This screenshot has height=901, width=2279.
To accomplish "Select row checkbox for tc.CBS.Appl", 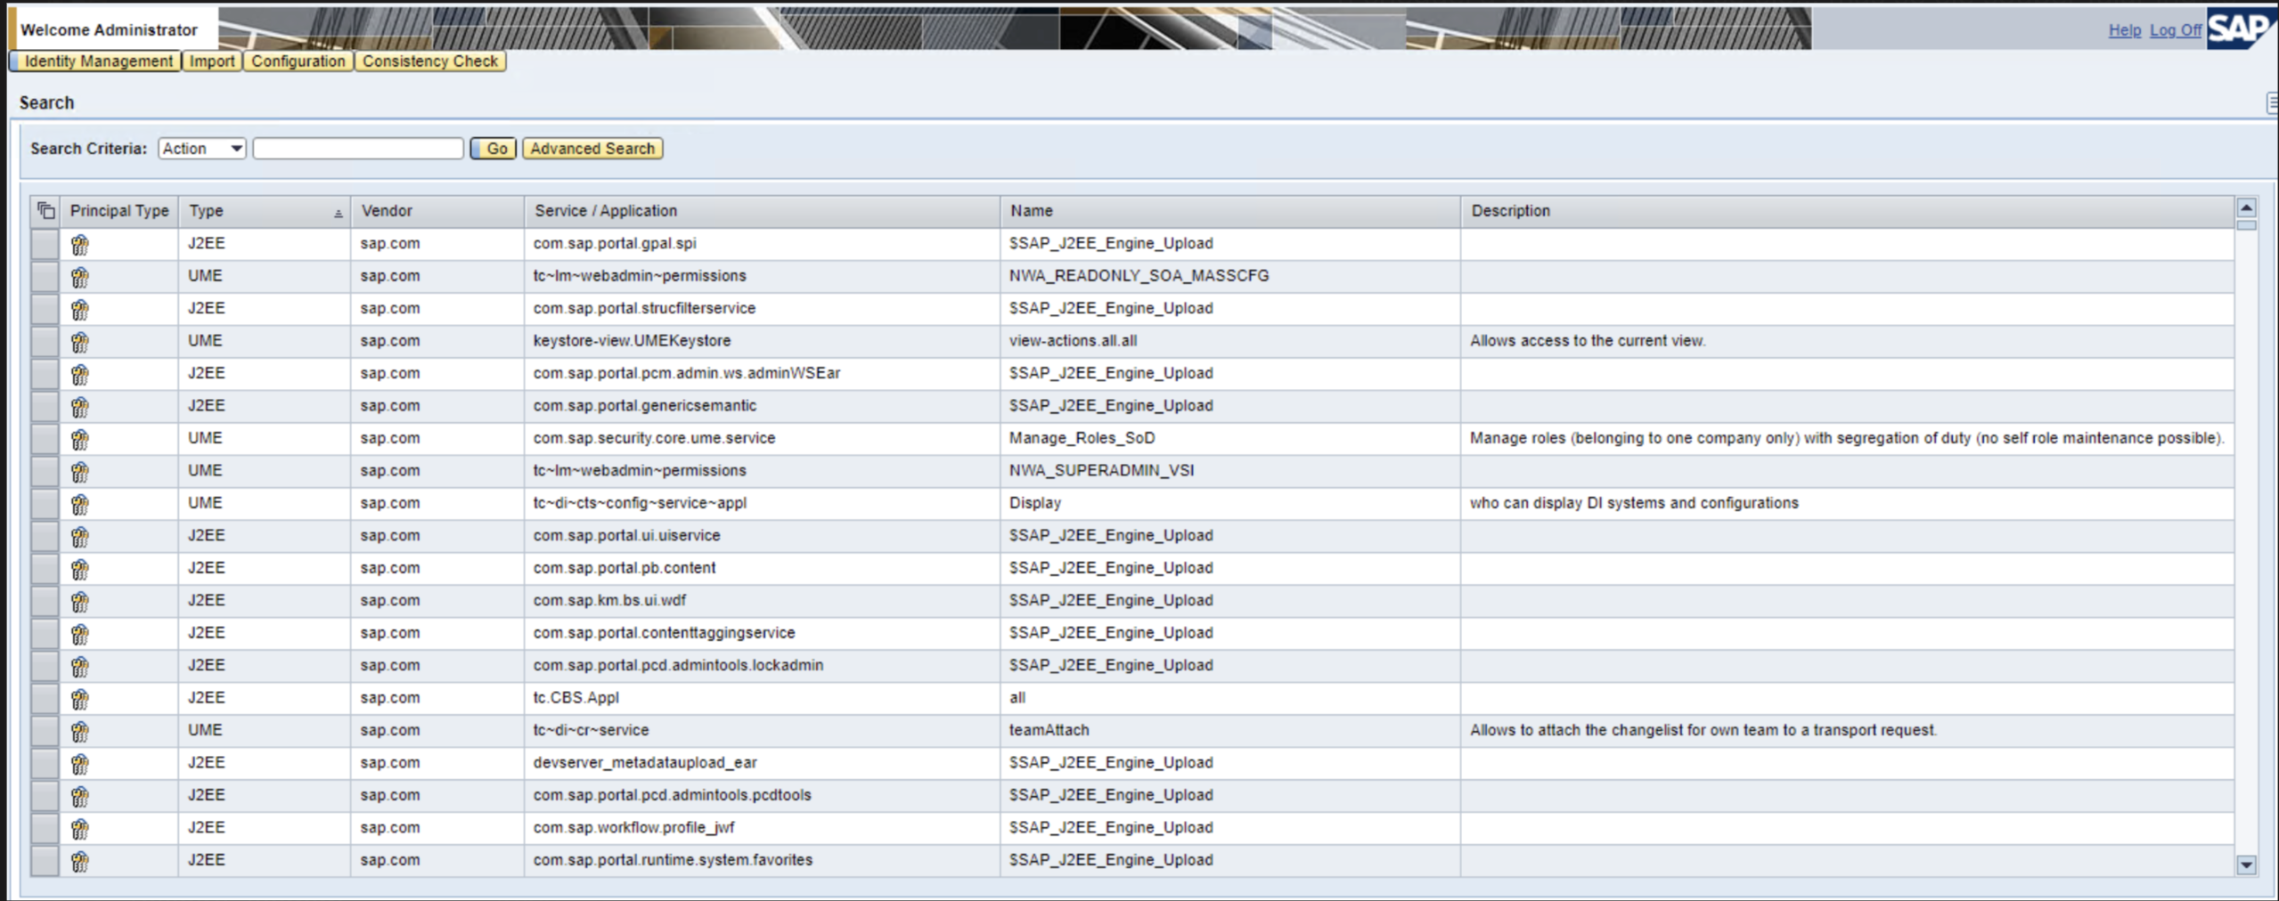I will (x=45, y=699).
